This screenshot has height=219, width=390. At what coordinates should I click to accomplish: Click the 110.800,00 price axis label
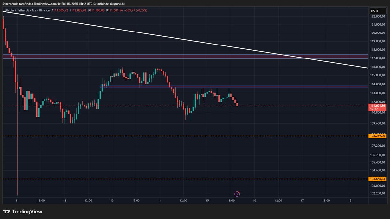(x=378, y=112)
